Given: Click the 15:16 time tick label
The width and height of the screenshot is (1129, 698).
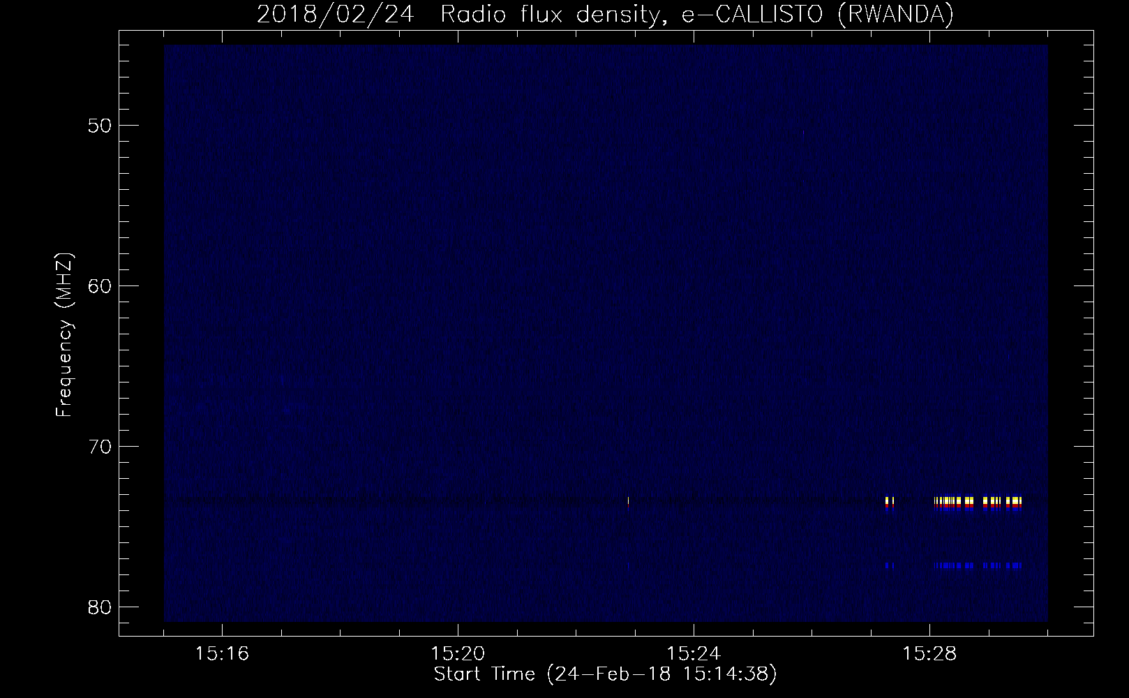Looking at the screenshot, I should [223, 654].
